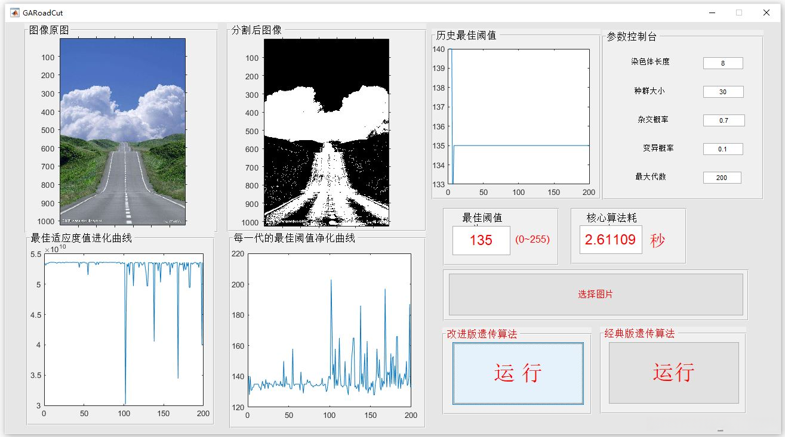Click the 分割后图像 panel title
785x437 pixels.
coord(257,30)
